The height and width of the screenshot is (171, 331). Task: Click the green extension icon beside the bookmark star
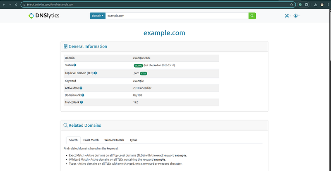pyautogui.click(x=300, y=5)
